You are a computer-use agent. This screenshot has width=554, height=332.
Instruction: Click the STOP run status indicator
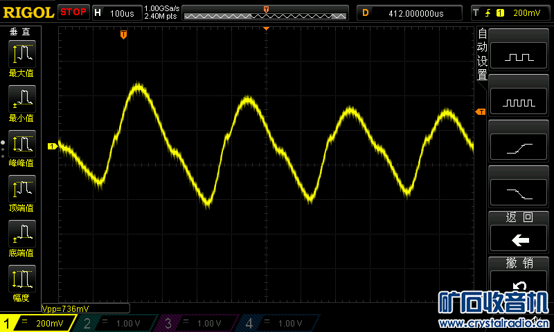click(73, 12)
